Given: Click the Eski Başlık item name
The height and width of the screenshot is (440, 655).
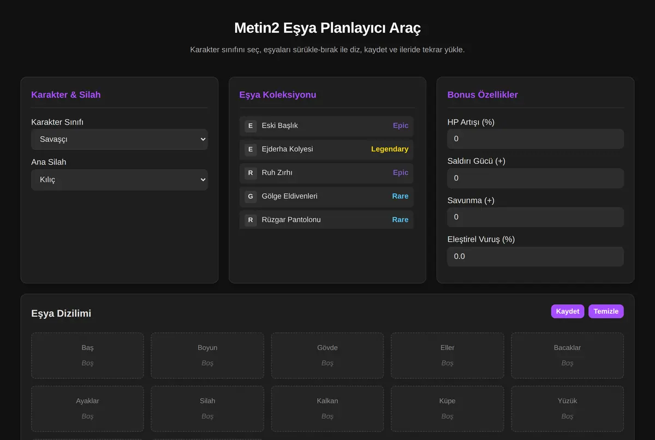Looking at the screenshot, I should pyautogui.click(x=280, y=126).
